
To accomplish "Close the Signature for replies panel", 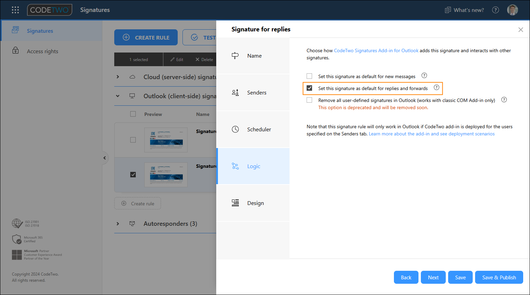I will tap(521, 30).
